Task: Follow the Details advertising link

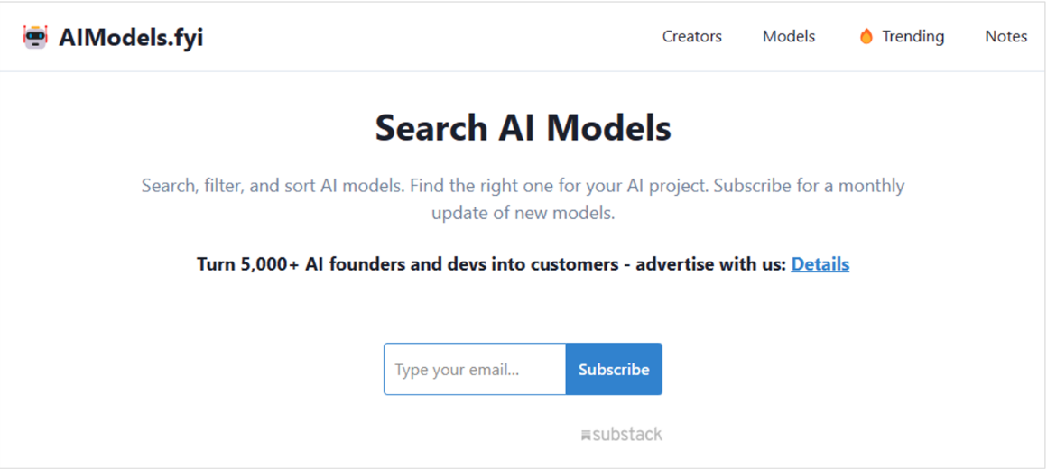Action: (x=820, y=264)
